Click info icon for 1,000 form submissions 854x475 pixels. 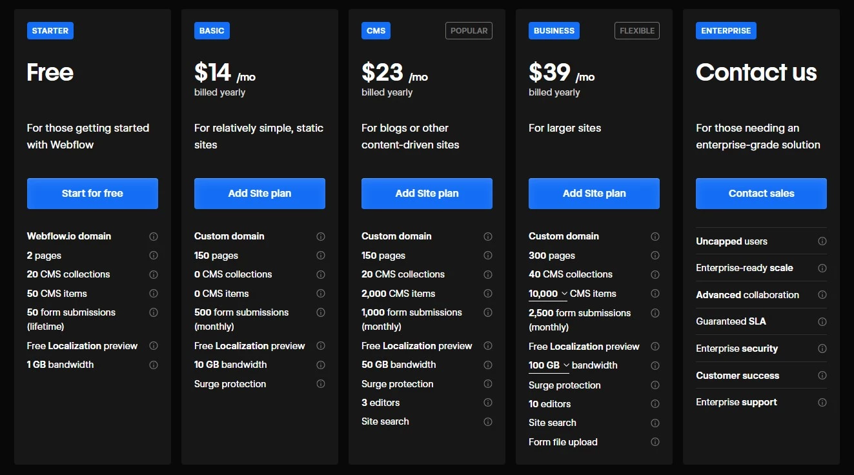tap(488, 312)
